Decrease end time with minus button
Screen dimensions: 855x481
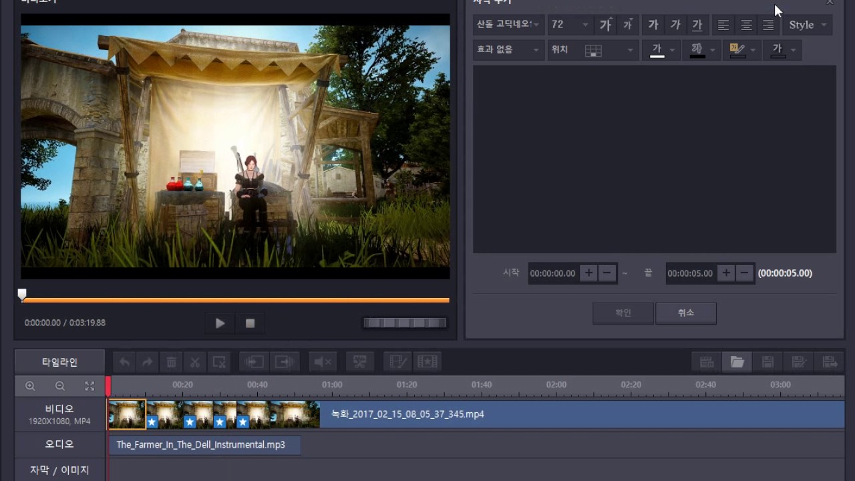pyautogui.click(x=745, y=273)
